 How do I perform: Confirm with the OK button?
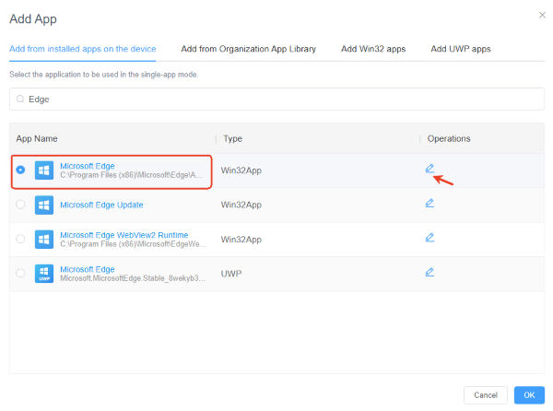click(x=529, y=395)
